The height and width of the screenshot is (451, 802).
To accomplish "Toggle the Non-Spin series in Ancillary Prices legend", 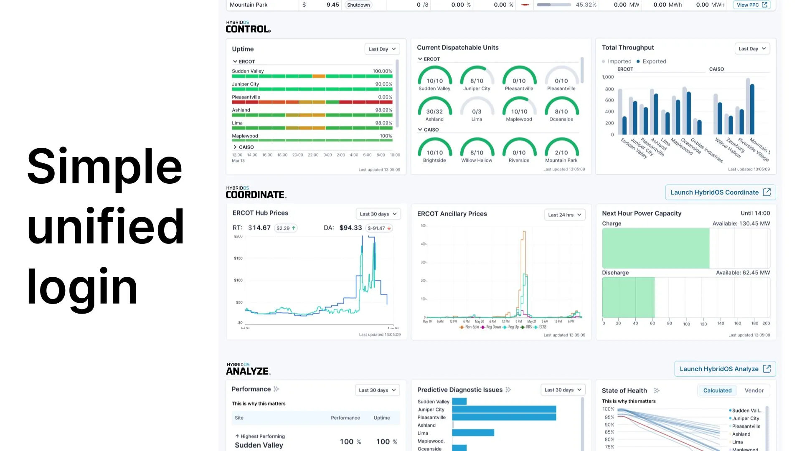I will 469,327.
